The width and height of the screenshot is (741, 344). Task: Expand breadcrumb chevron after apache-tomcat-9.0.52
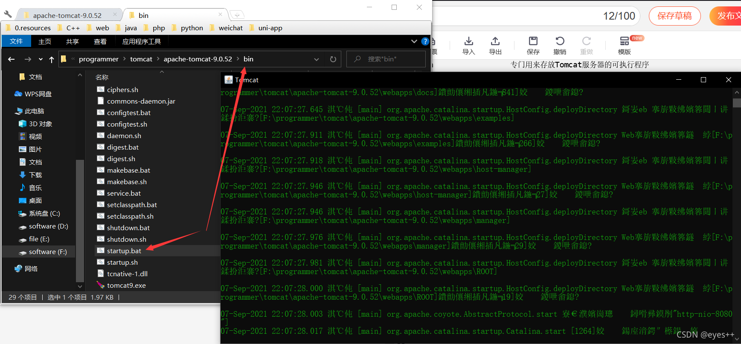point(238,59)
